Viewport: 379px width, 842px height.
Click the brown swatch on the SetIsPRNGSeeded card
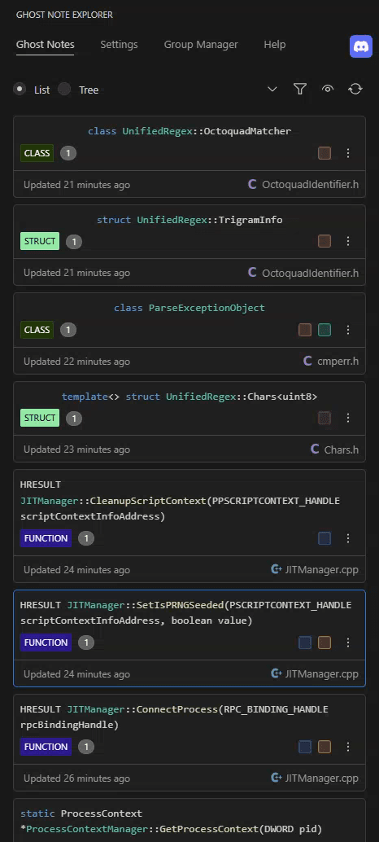point(325,642)
